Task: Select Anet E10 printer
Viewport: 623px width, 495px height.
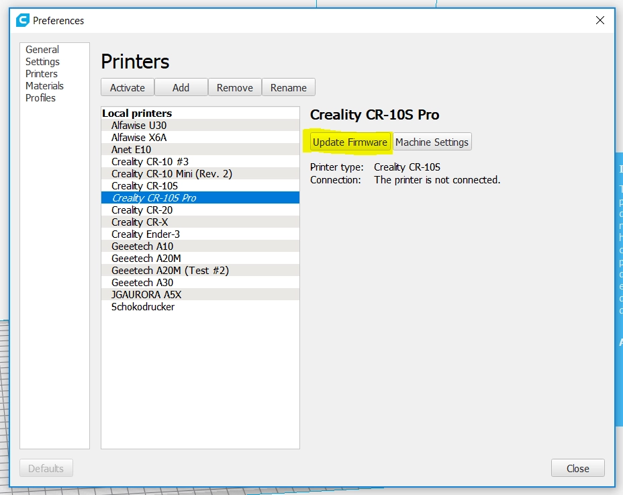Action: pyautogui.click(x=200, y=150)
